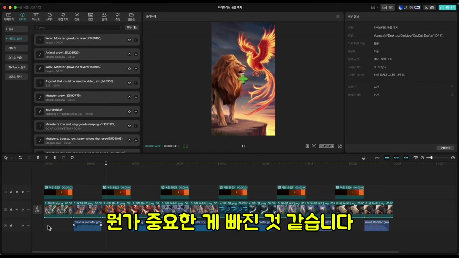This screenshot has height=258, width=459.
Task: Preview the 'Monsters, beasts, low, scary voices' sound icon
Action: pyautogui.click(x=40, y=140)
